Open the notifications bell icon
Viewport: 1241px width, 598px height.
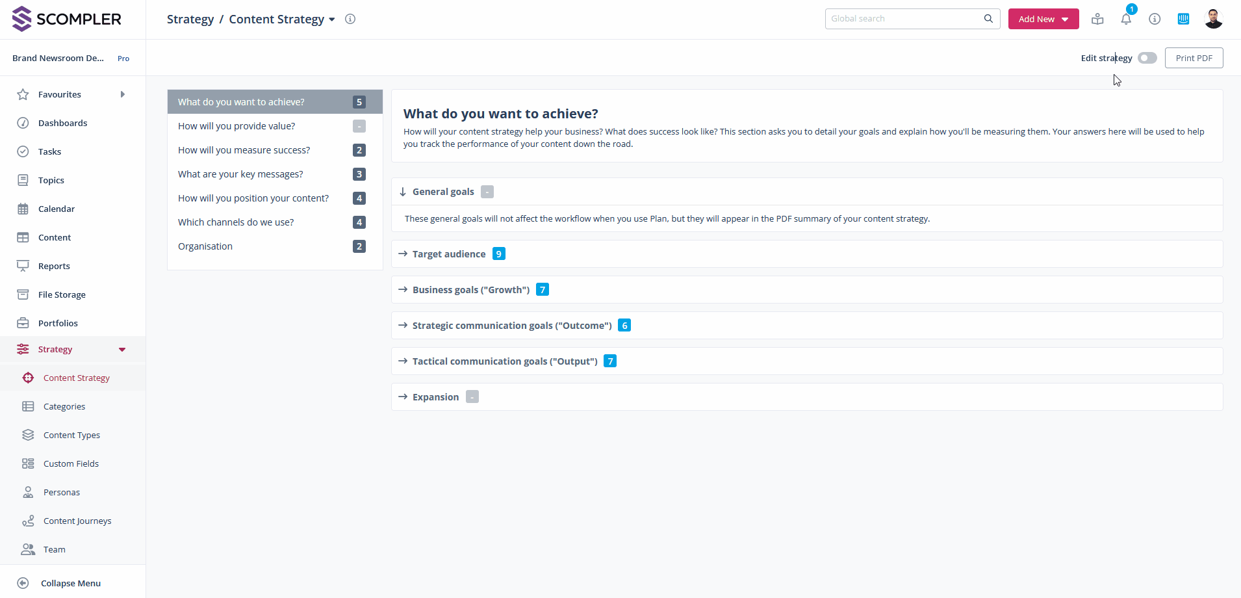tap(1126, 19)
